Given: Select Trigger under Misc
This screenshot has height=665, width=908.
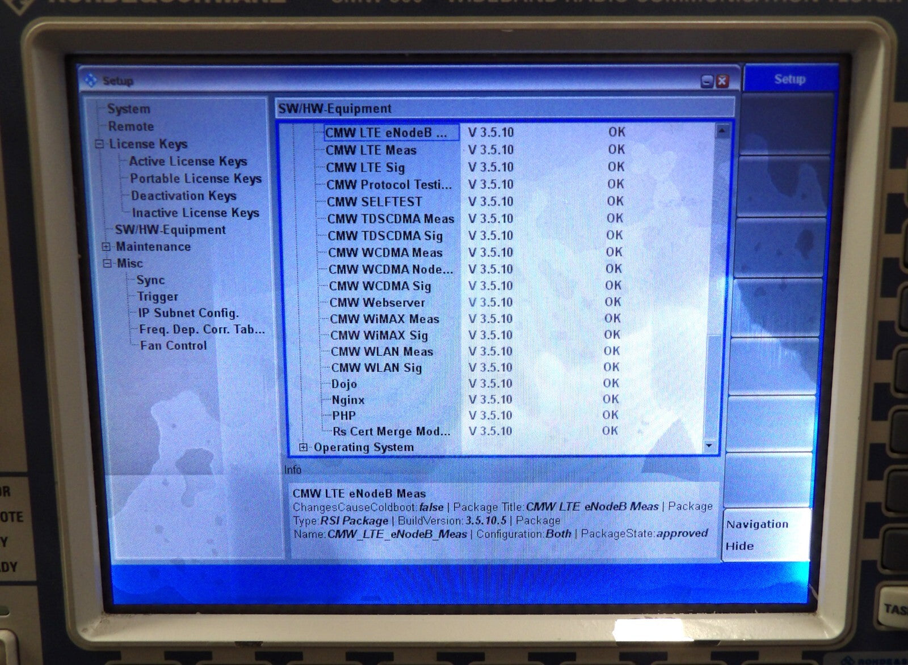Looking at the screenshot, I should tap(158, 297).
